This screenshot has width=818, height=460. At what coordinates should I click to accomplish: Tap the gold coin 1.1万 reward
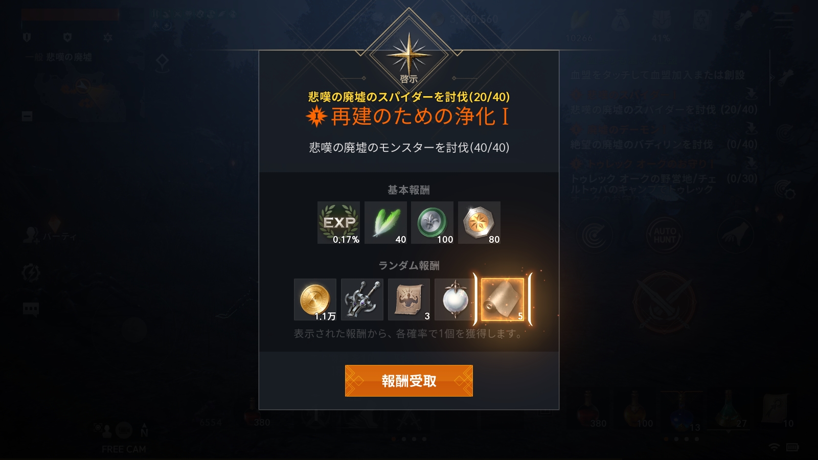coord(315,300)
